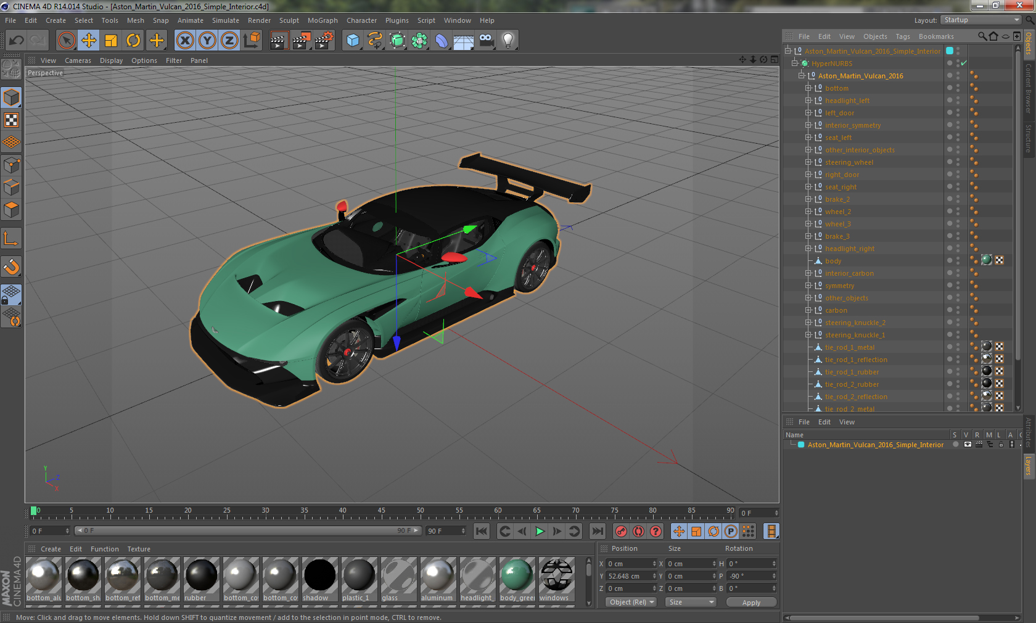Open the Size mode dropdown

pyautogui.click(x=690, y=602)
